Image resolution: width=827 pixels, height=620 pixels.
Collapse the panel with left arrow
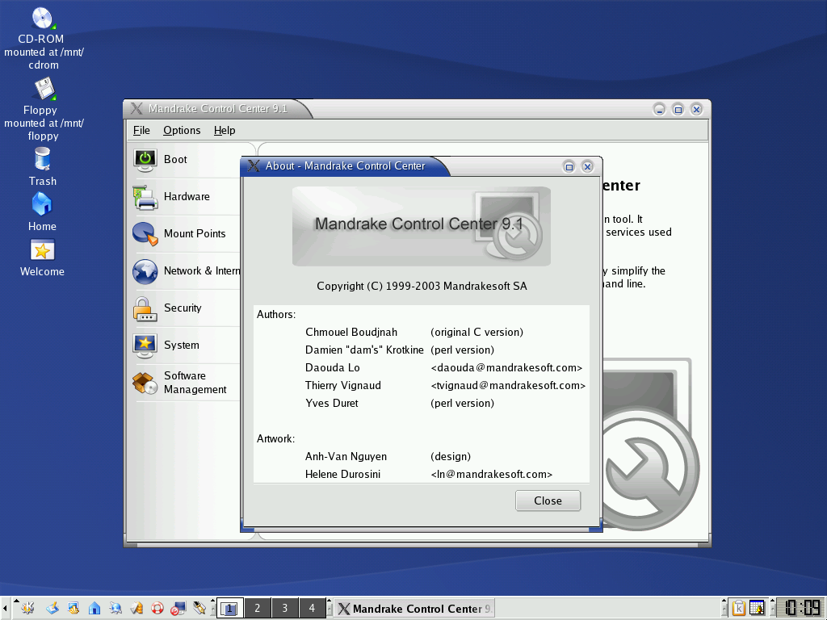5,609
